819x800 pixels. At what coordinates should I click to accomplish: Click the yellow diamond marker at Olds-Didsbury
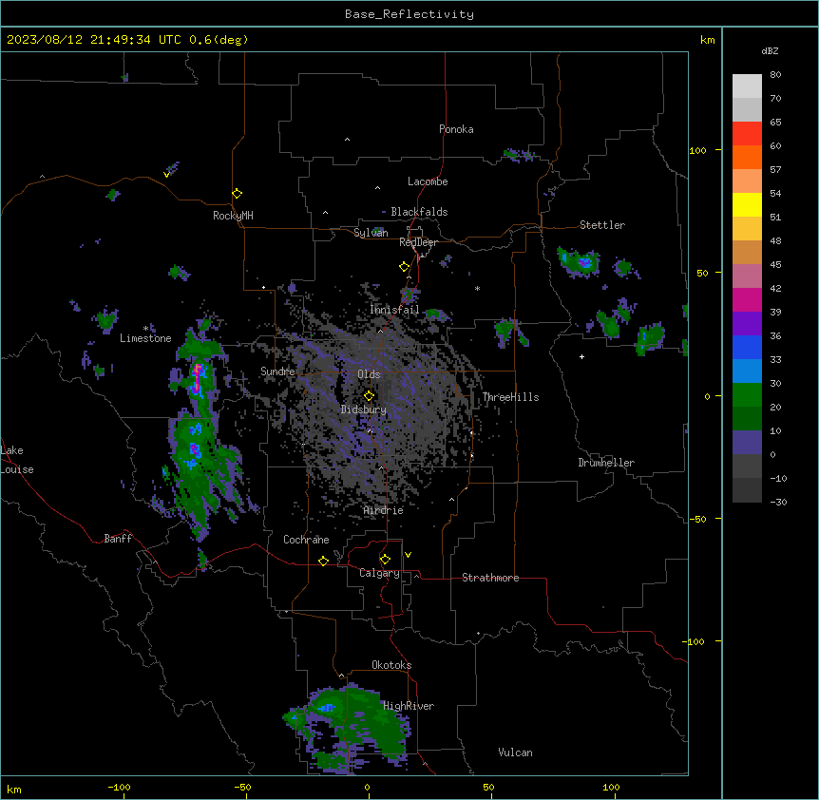369,396
